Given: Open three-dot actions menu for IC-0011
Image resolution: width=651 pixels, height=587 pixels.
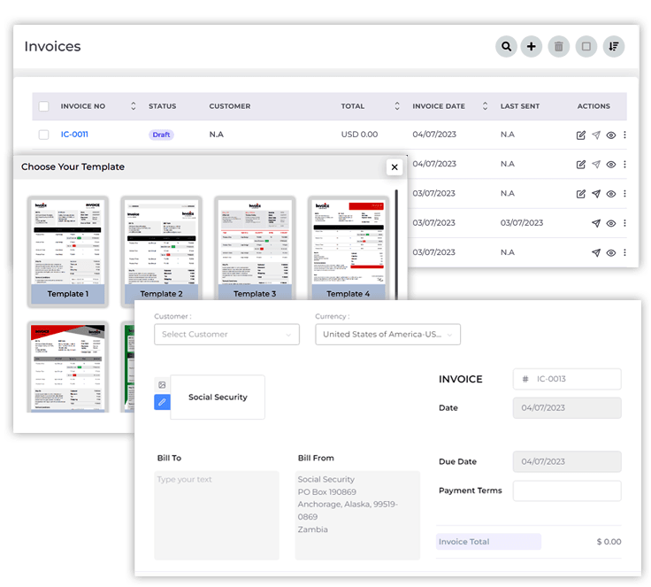Looking at the screenshot, I should click(x=624, y=135).
